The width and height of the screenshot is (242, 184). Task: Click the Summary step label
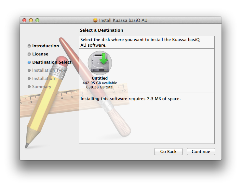pyautogui.click(x=42, y=87)
